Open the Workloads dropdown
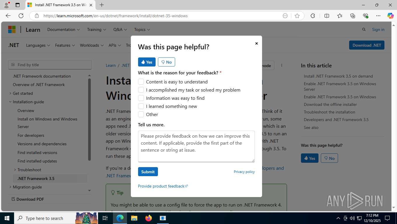Viewport: 397px width, 224px height. (92, 45)
